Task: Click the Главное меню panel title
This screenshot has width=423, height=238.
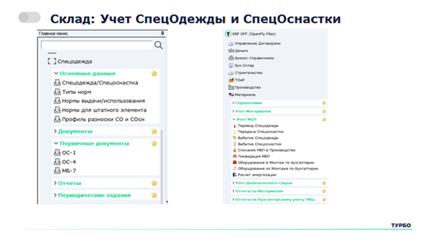Action: click(53, 33)
